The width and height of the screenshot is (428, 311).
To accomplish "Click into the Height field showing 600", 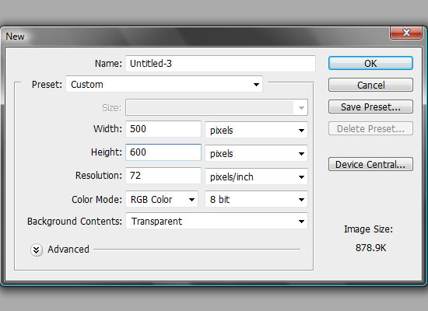I will tap(163, 152).
